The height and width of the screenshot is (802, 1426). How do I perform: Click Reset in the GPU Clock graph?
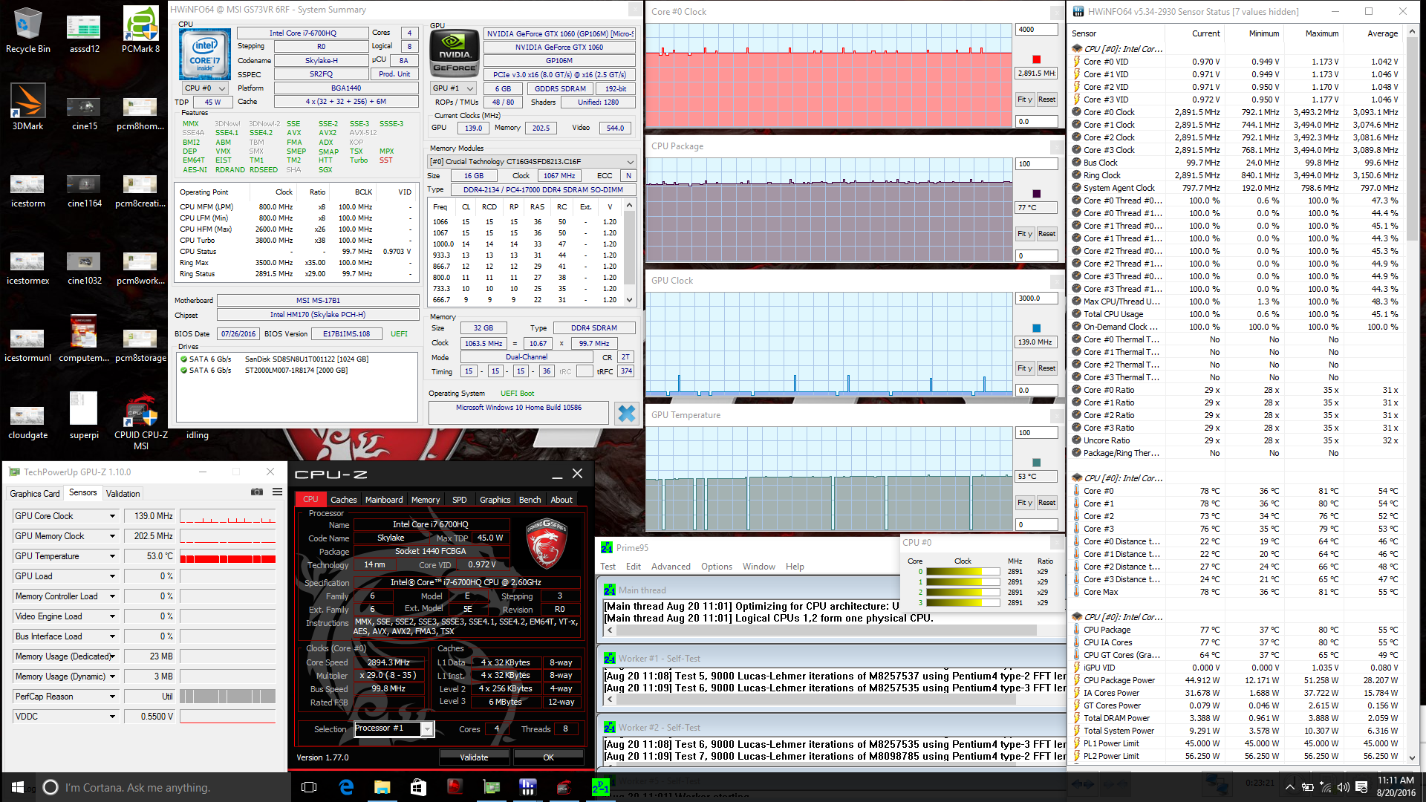point(1046,368)
